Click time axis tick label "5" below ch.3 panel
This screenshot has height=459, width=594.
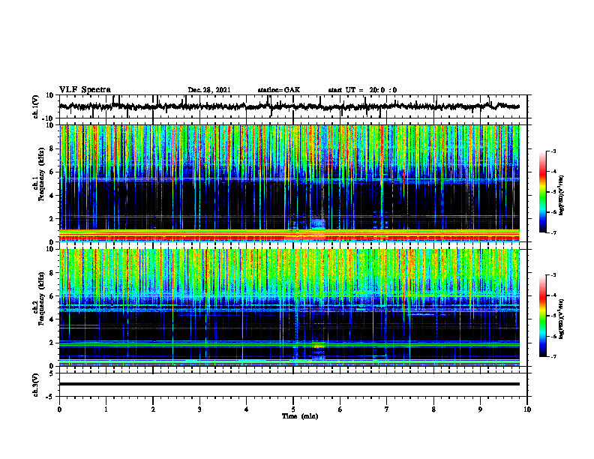coord(293,409)
